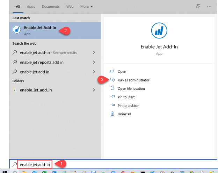Click the magnifier icon in the search box
This screenshot has width=218, height=173.
coord(14,164)
